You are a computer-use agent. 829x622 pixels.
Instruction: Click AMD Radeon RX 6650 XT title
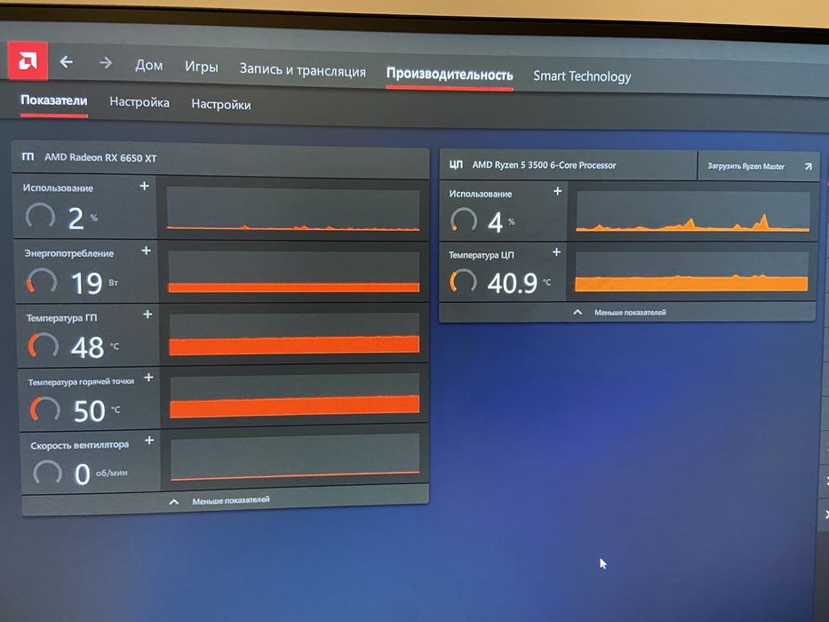pos(100,157)
